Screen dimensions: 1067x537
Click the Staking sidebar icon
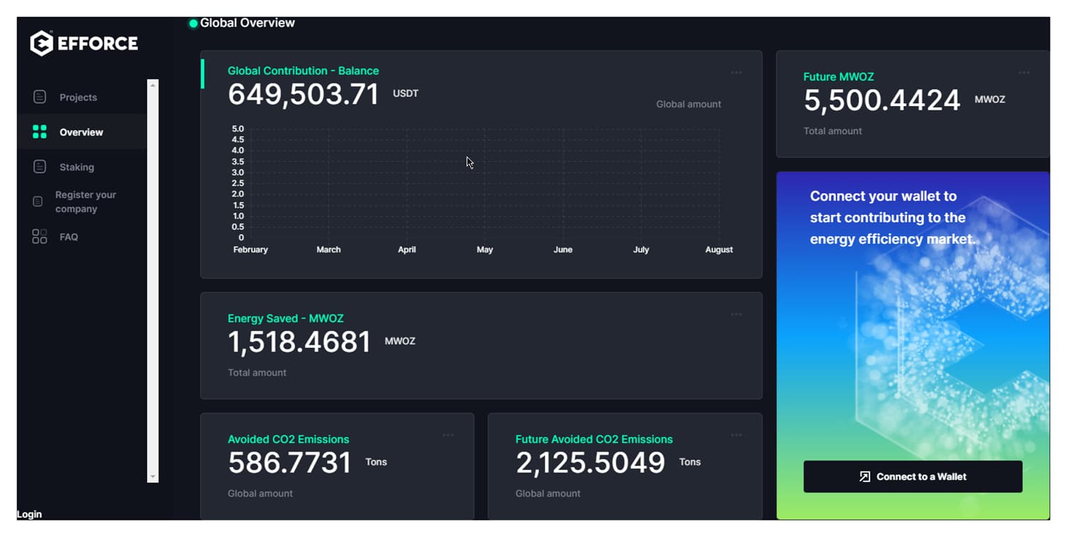(40, 166)
